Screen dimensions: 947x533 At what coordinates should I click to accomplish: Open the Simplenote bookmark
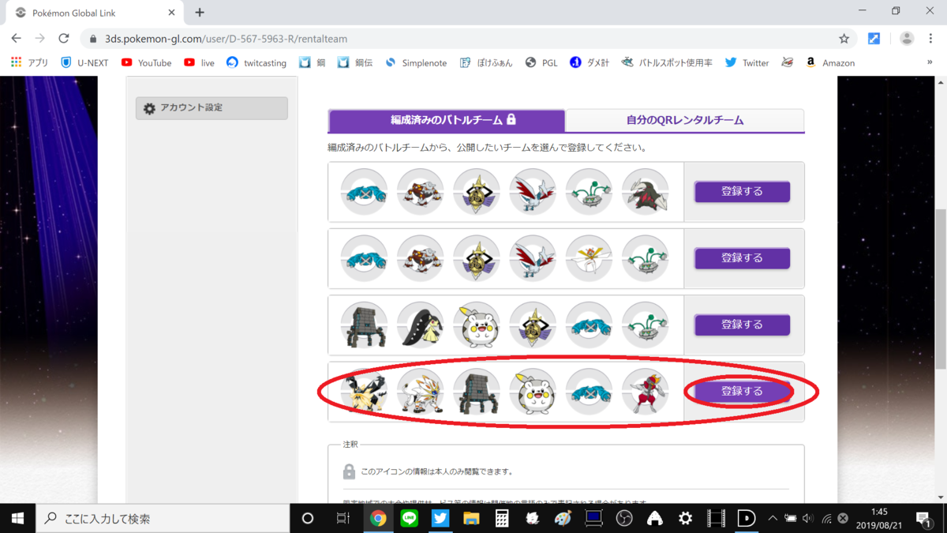[415, 62]
